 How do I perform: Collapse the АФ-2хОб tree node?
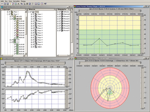(x=10, y=19)
